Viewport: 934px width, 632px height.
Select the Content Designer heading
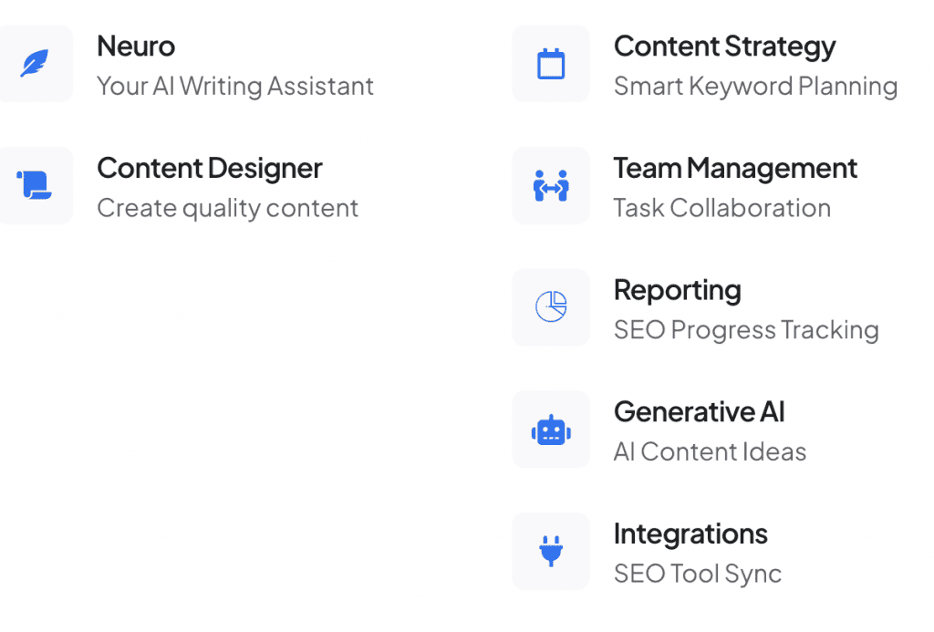click(209, 168)
